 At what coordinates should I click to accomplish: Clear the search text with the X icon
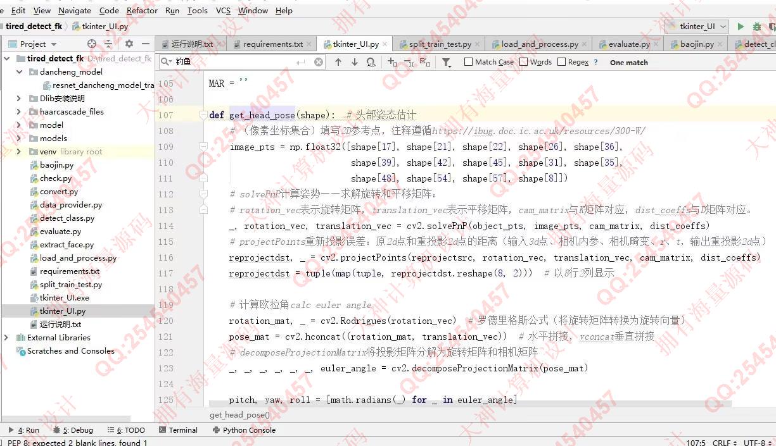click(x=319, y=62)
